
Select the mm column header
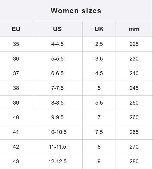point(134,29)
